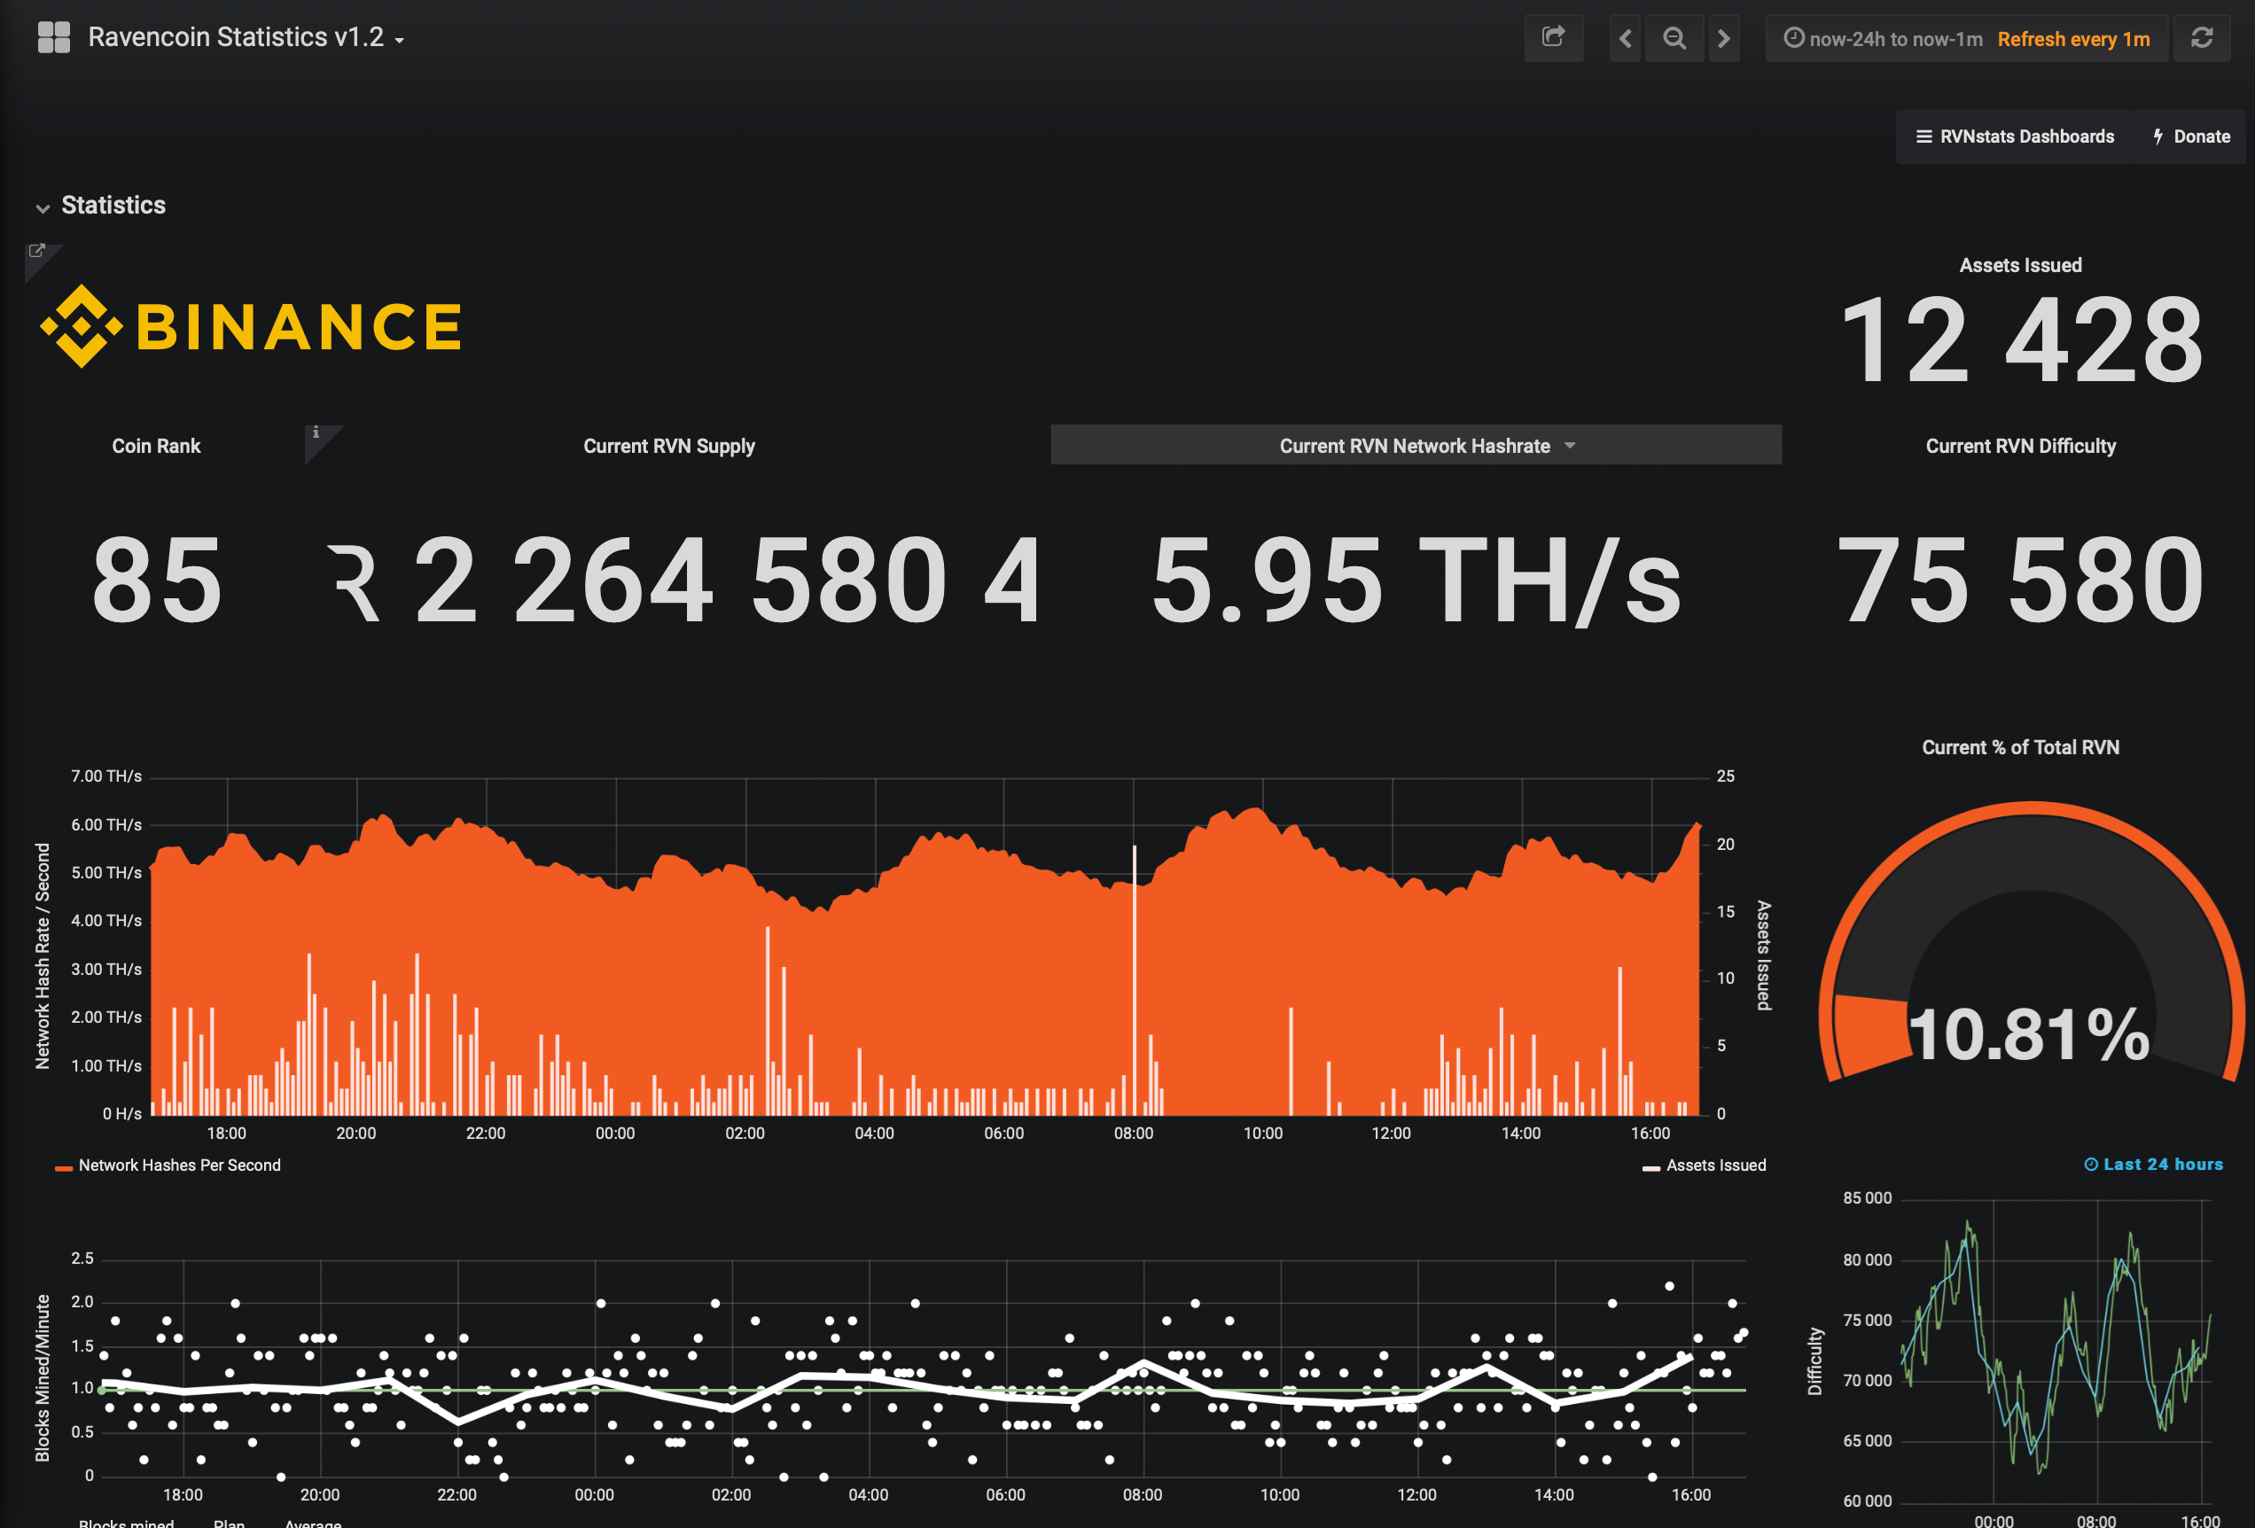Click the coin rank value 85
The image size is (2255, 1528).
tap(157, 581)
